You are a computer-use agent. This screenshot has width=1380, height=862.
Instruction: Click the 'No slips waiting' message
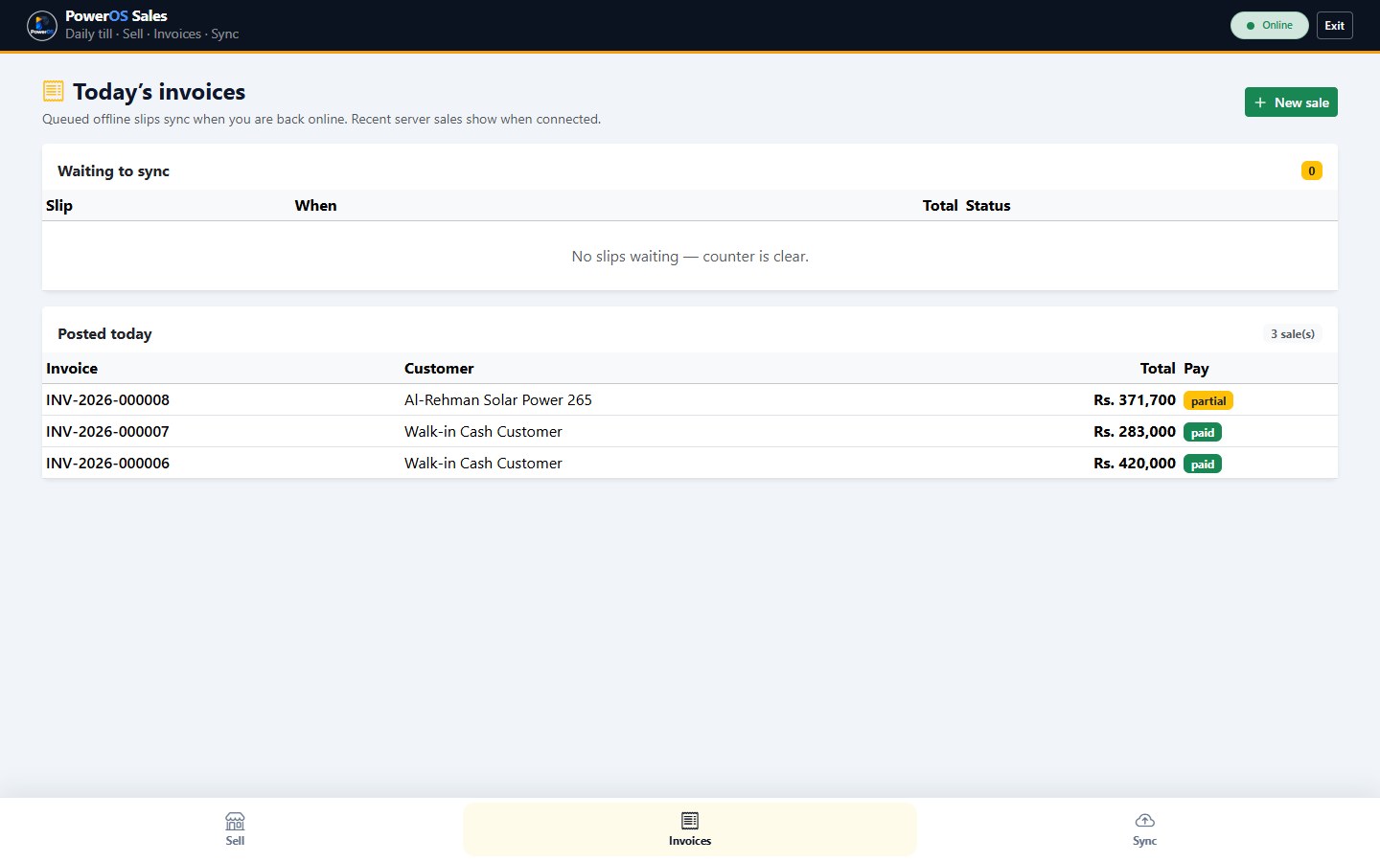click(x=690, y=257)
